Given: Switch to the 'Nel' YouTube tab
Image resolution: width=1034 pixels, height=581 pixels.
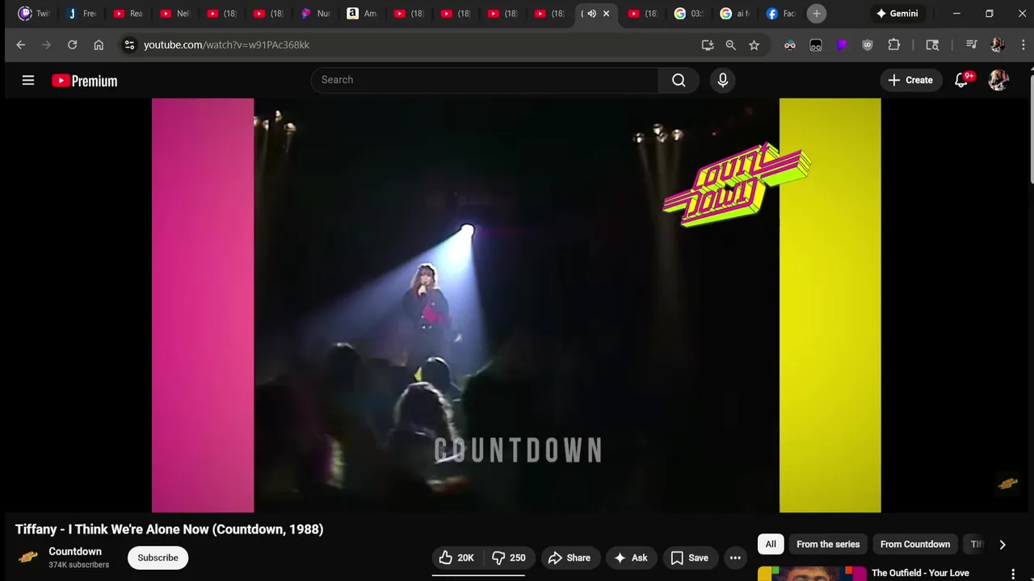Looking at the screenshot, I should 174,14.
